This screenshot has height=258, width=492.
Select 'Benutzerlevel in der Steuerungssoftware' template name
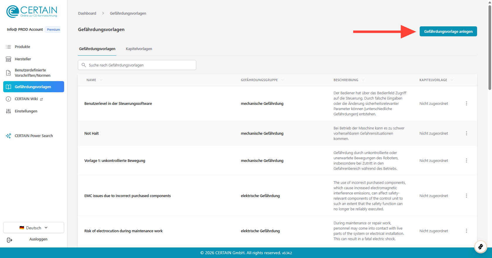(118, 104)
